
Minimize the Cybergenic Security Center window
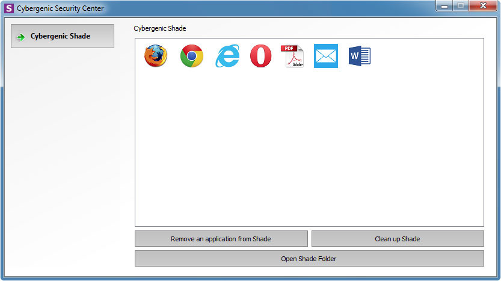point(444,6)
